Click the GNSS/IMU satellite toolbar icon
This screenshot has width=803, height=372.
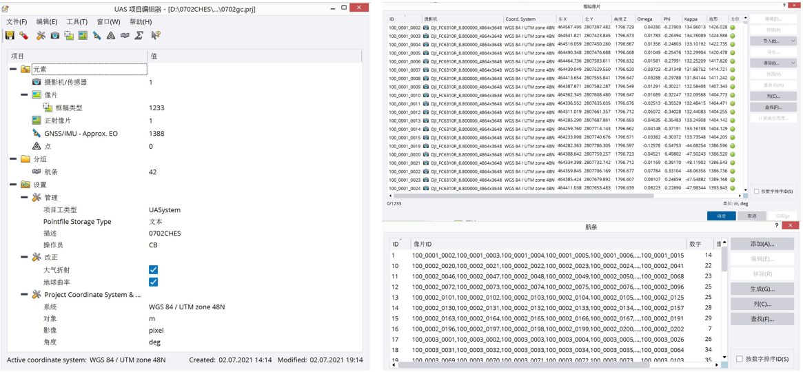point(97,35)
